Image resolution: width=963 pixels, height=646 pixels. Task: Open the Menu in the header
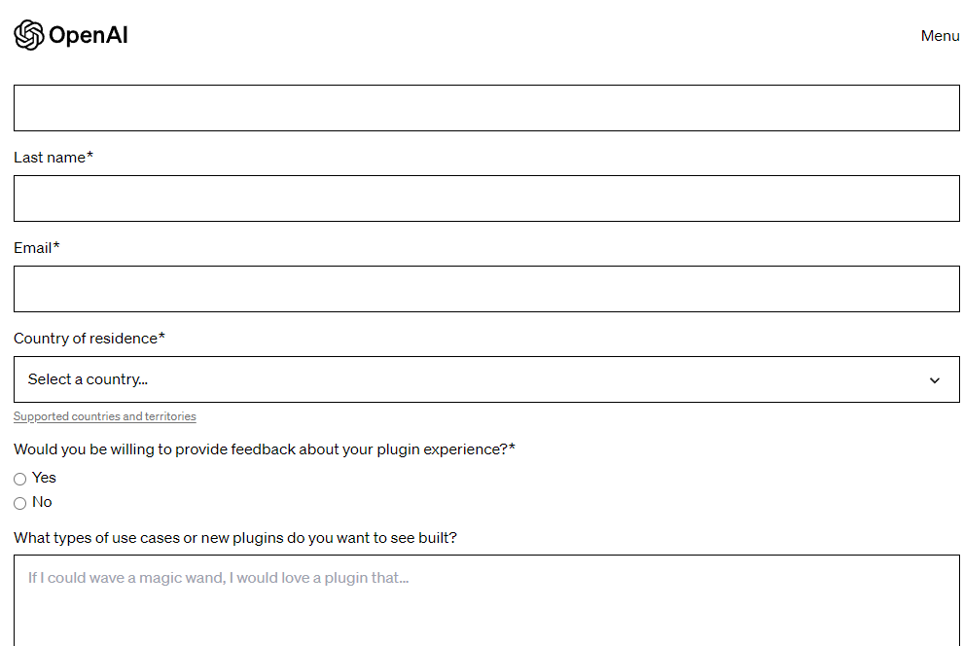pos(940,36)
